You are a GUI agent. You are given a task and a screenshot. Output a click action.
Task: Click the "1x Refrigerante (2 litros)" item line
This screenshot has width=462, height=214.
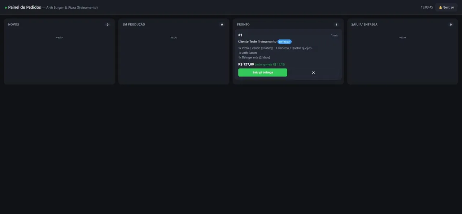pos(254,57)
